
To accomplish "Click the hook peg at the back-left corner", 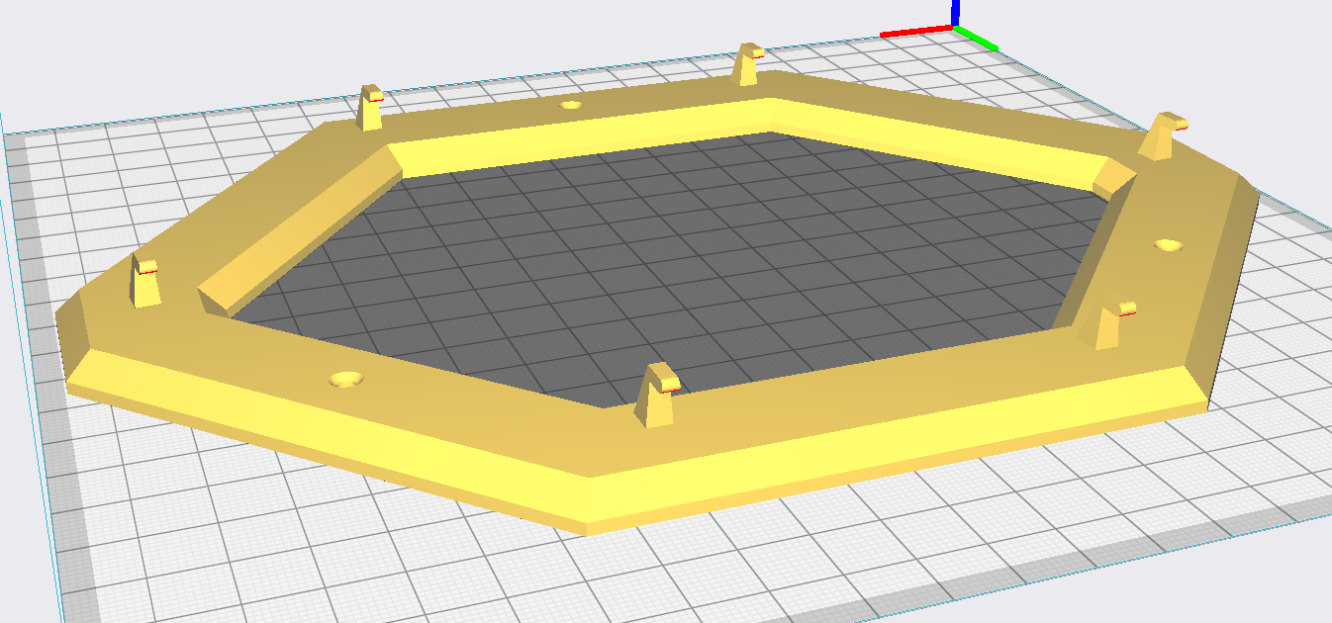I will point(371,108).
